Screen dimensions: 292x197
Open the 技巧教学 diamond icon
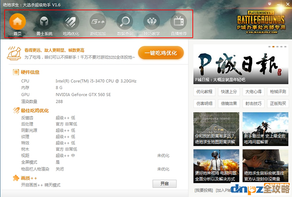click(152, 21)
